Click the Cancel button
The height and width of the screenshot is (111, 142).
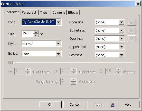click(74, 105)
